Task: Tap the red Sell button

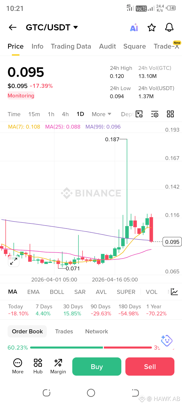Action: [x=150, y=367]
